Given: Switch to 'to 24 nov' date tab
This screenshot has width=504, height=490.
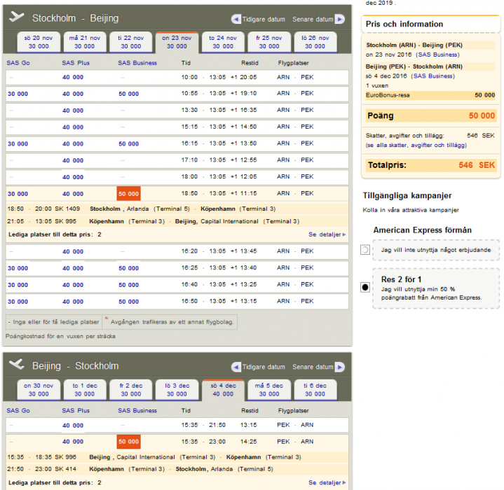Looking at the screenshot, I should click(x=223, y=42).
